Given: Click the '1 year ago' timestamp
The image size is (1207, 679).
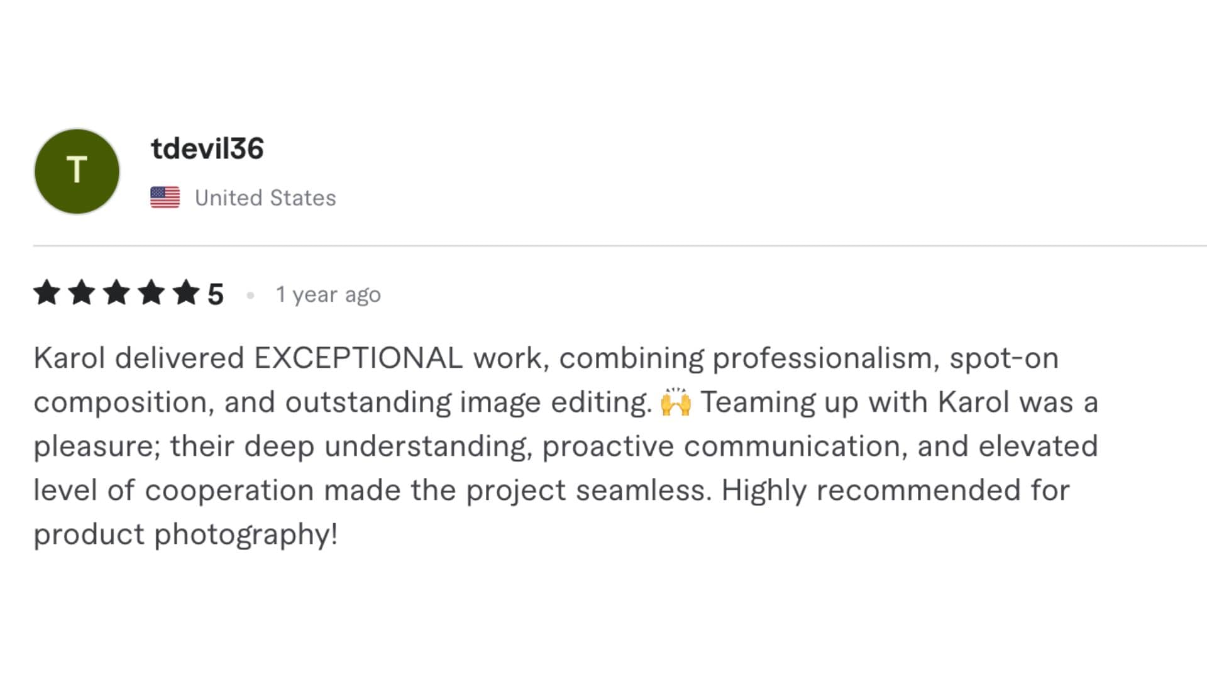Looking at the screenshot, I should 328,294.
